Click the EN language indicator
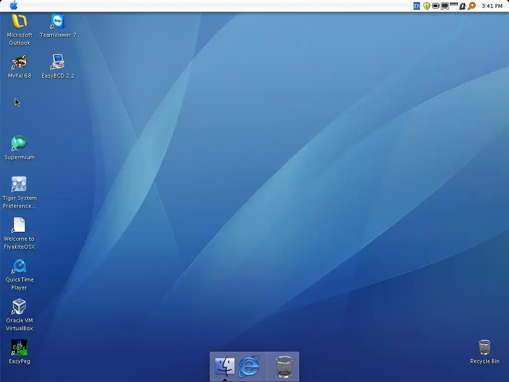Image resolution: width=509 pixels, height=382 pixels. (417, 6)
